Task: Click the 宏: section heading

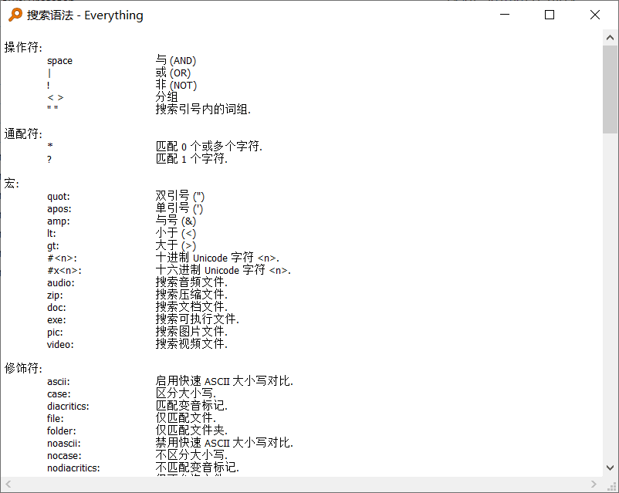Action: [x=12, y=183]
